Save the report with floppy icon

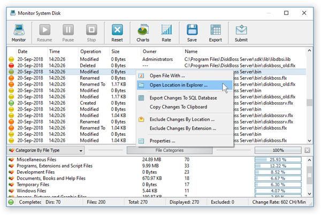192,33
